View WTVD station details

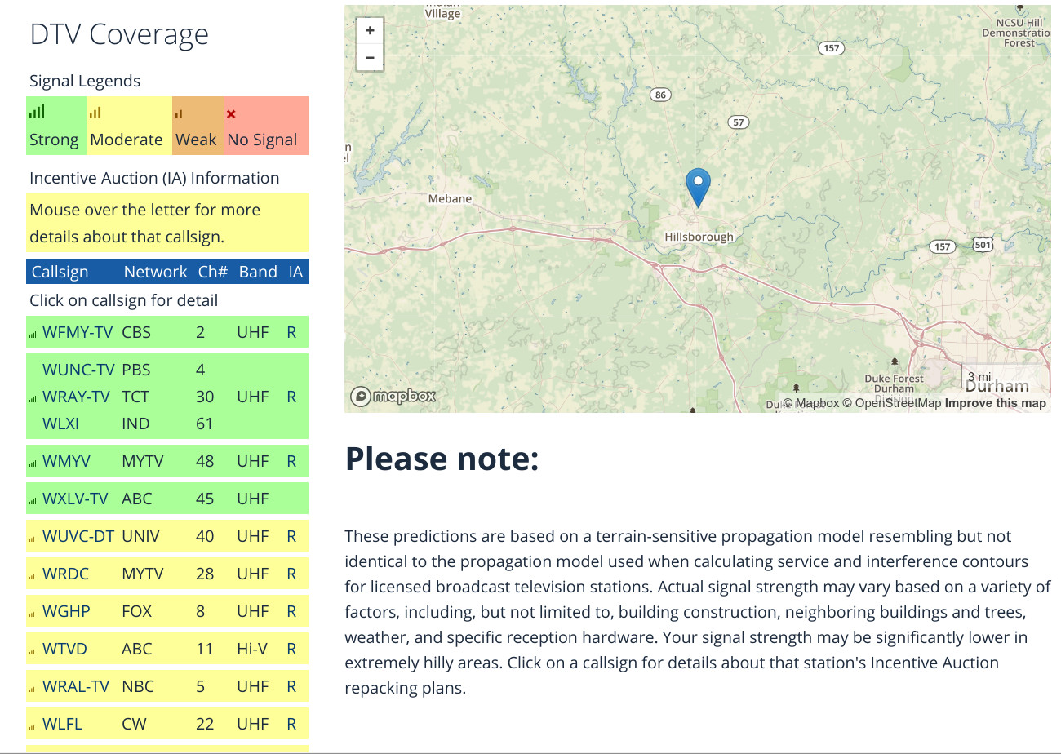pos(64,649)
